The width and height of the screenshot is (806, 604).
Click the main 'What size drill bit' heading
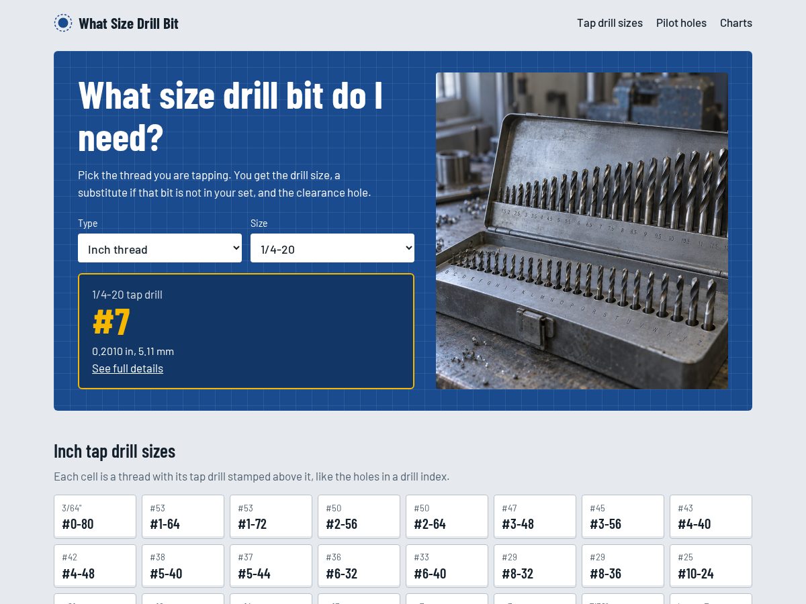(x=230, y=115)
